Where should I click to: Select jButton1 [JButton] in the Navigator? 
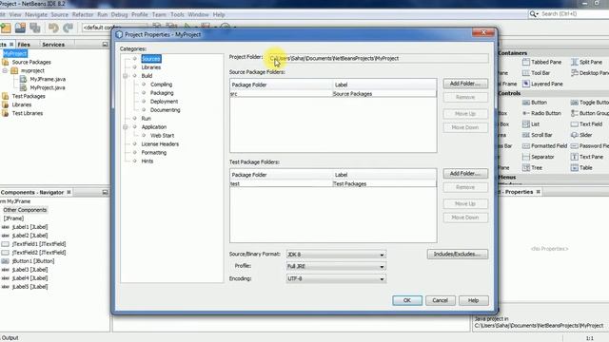(x=33, y=261)
